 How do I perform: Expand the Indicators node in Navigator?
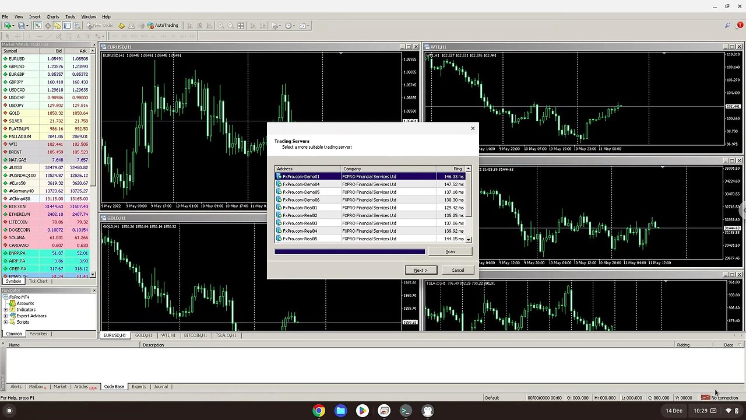pyautogui.click(x=6, y=310)
